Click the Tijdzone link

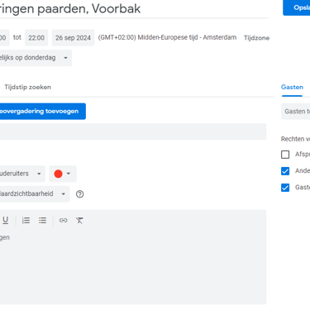tap(256, 38)
